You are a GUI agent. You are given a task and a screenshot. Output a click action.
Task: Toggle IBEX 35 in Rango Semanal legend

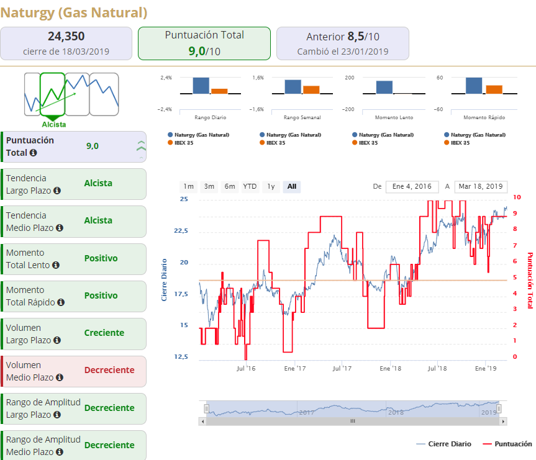pyautogui.click(x=273, y=143)
